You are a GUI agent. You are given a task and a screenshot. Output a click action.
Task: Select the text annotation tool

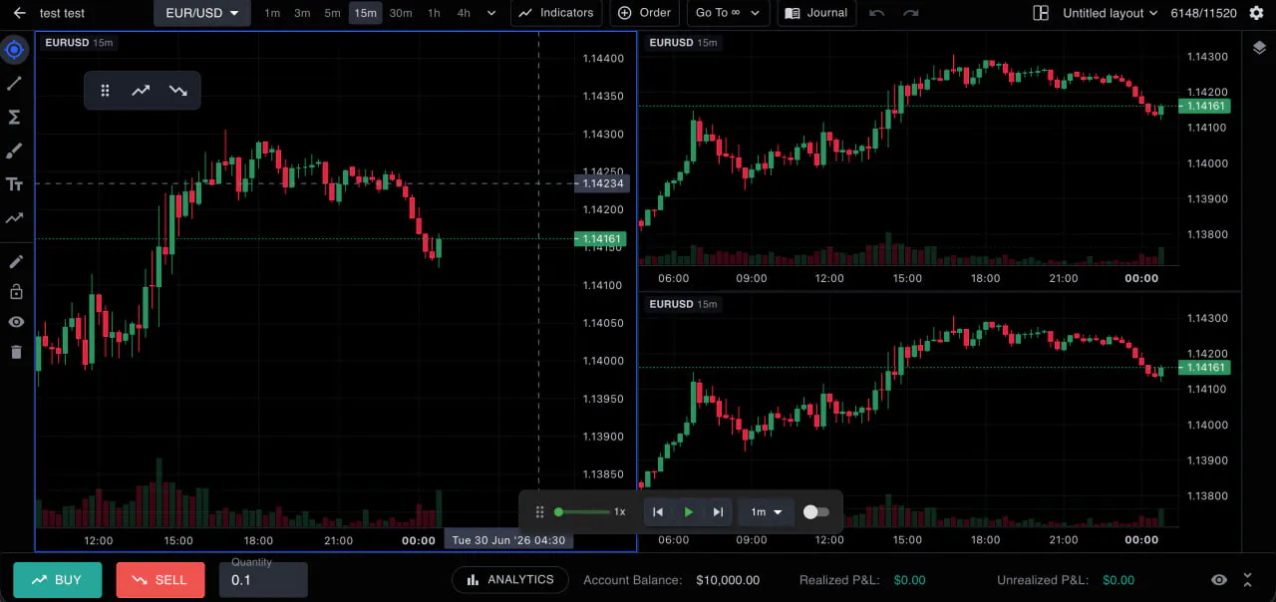(15, 184)
